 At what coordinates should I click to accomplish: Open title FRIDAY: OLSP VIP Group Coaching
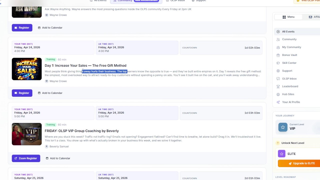point(82,131)
